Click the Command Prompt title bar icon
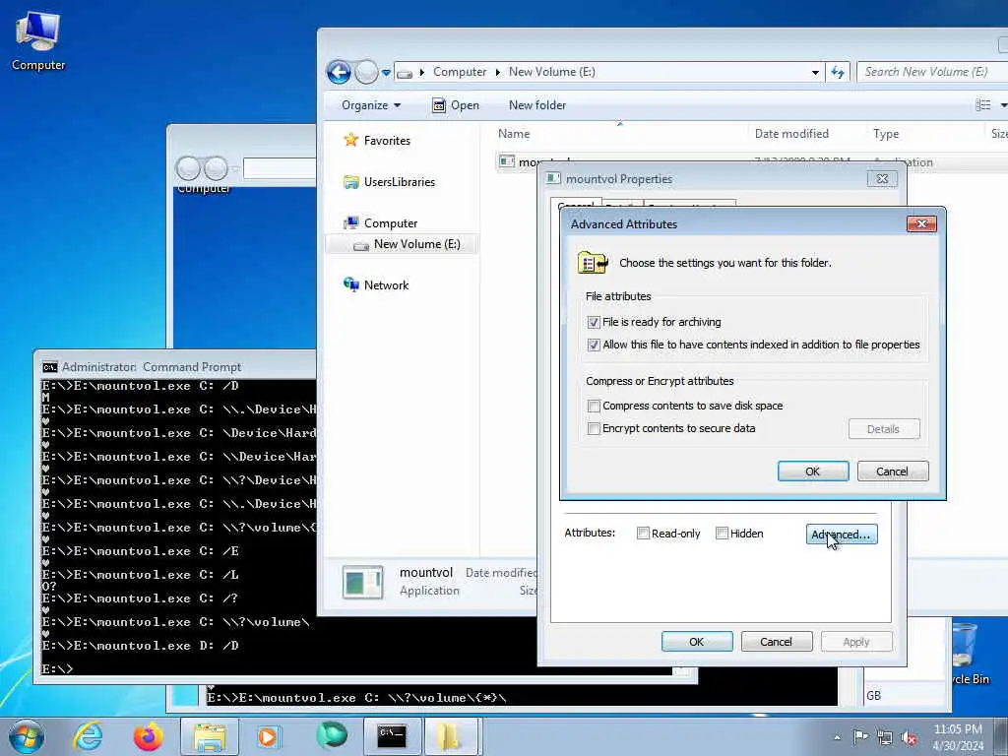The image size is (1008, 756). coord(49,367)
